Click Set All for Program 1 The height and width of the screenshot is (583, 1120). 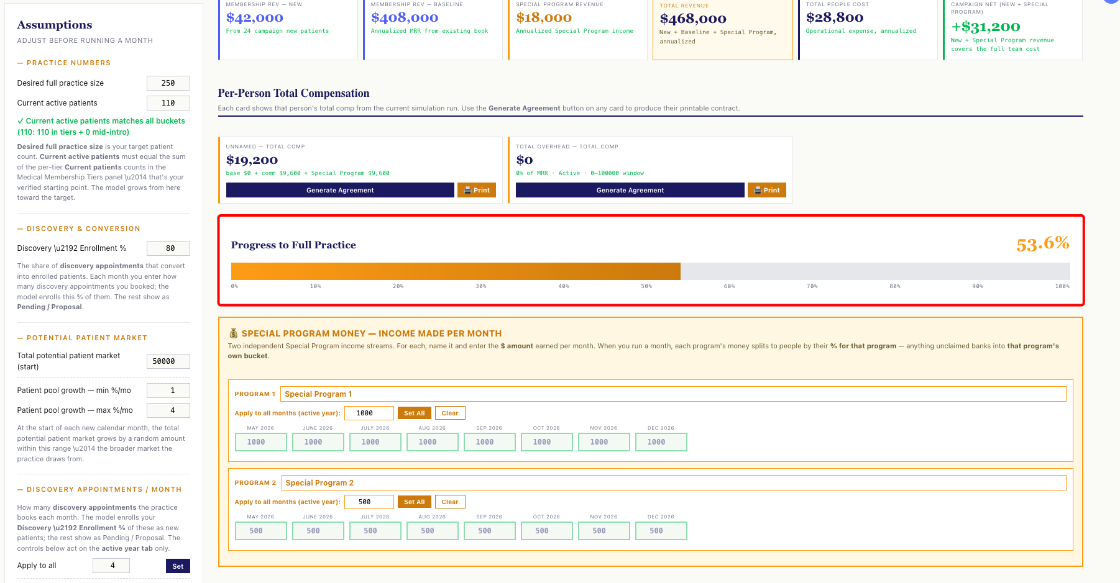coord(414,413)
